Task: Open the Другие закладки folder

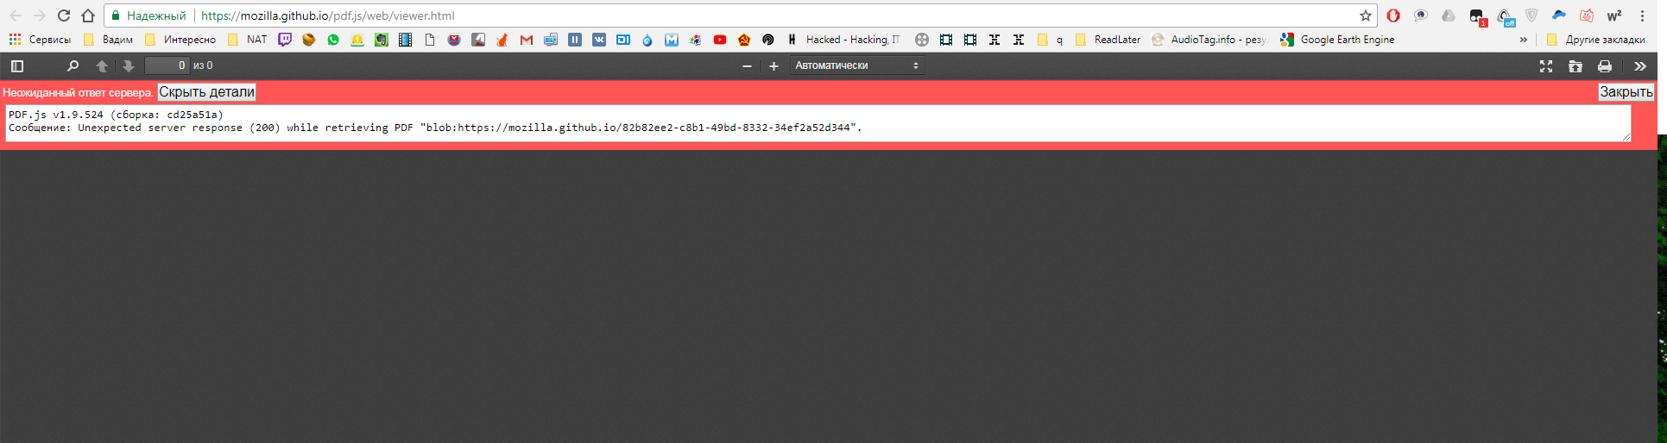Action: click(x=1595, y=40)
